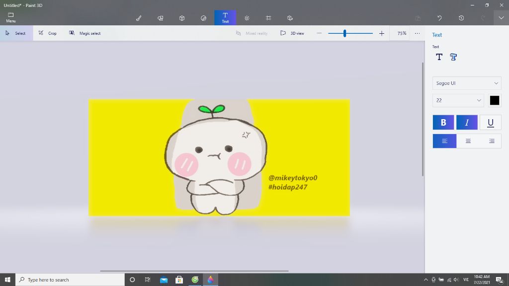Open the Mail app from taskbar

tap(164, 280)
